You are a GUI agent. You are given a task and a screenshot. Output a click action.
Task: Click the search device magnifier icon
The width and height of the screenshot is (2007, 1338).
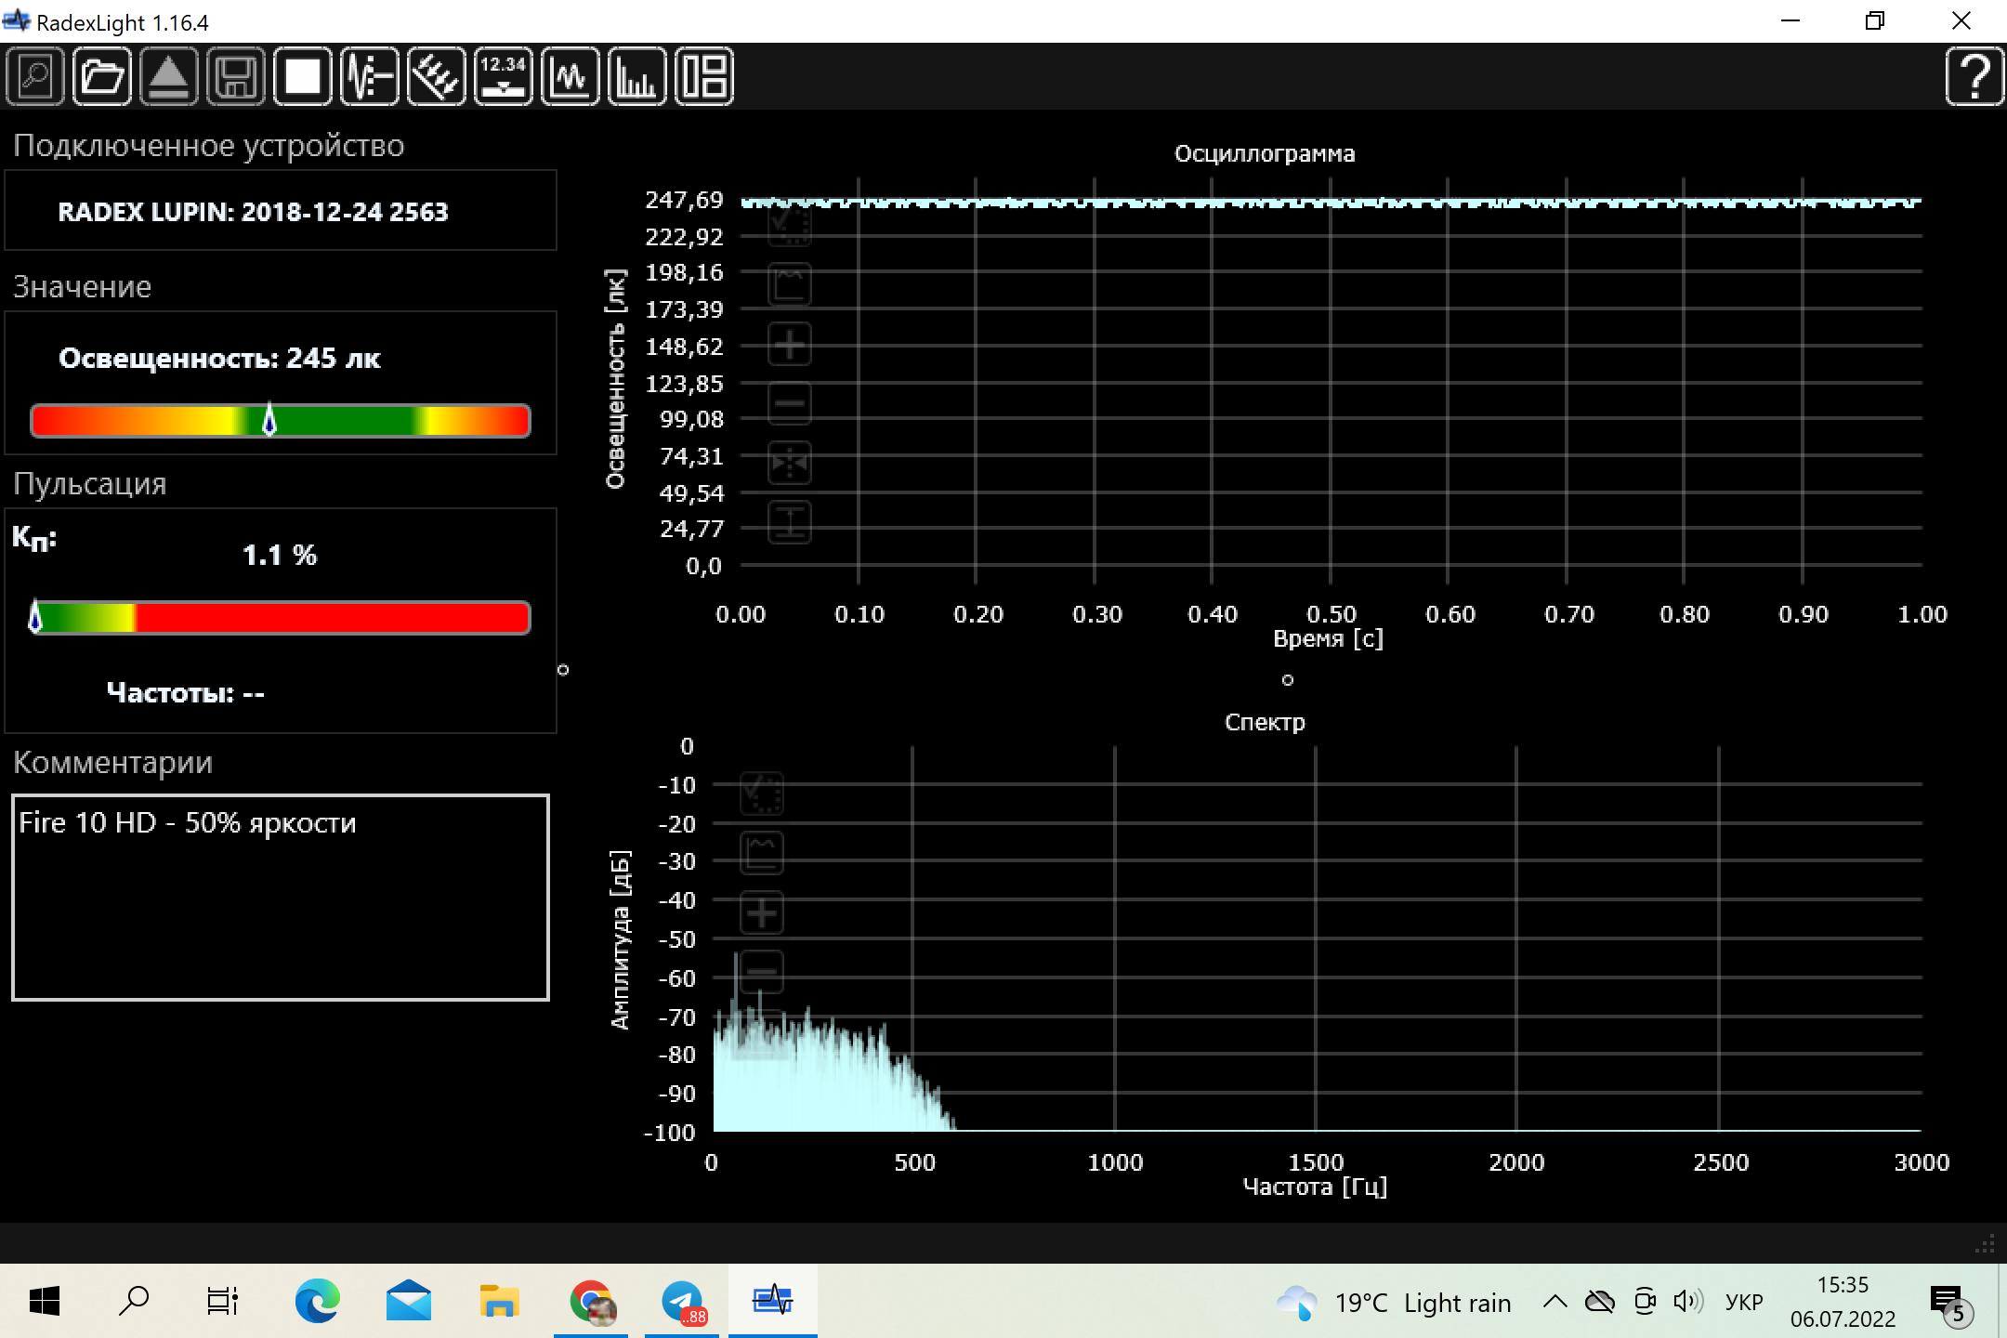tap(35, 76)
